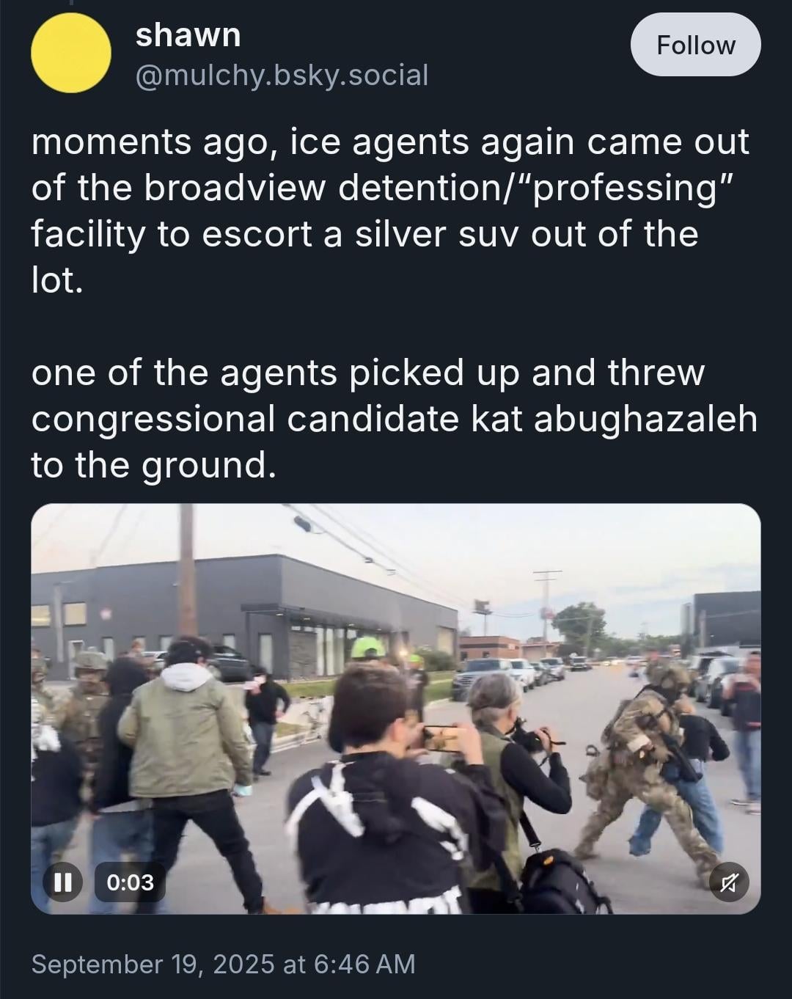Click the Follow button
792x999 pixels.
pos(695,45)
